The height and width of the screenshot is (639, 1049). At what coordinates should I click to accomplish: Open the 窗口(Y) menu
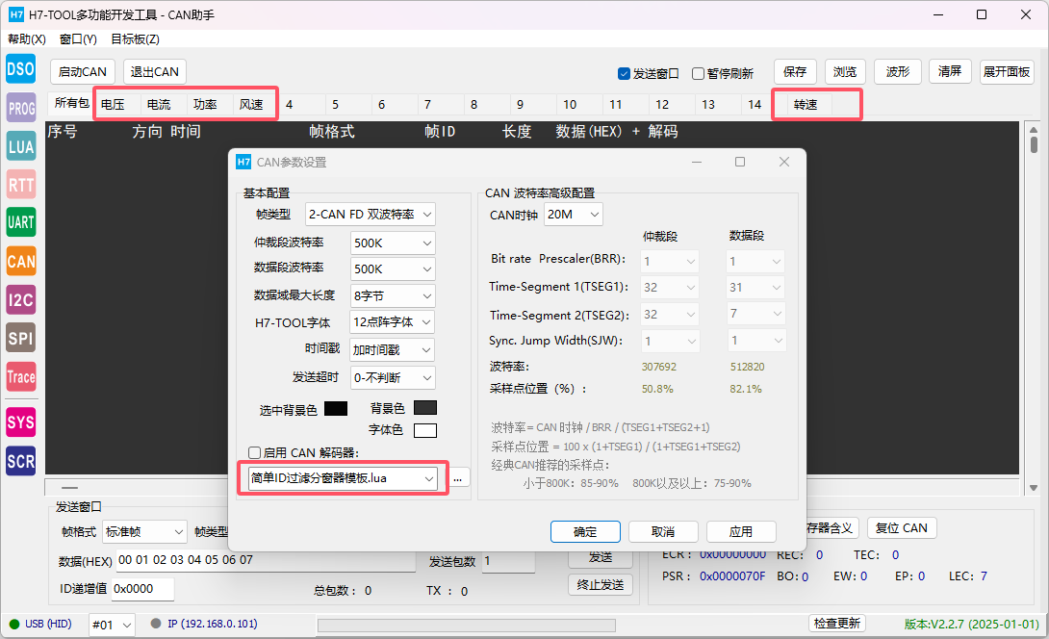pyautogui.click(x=78, y=38)
